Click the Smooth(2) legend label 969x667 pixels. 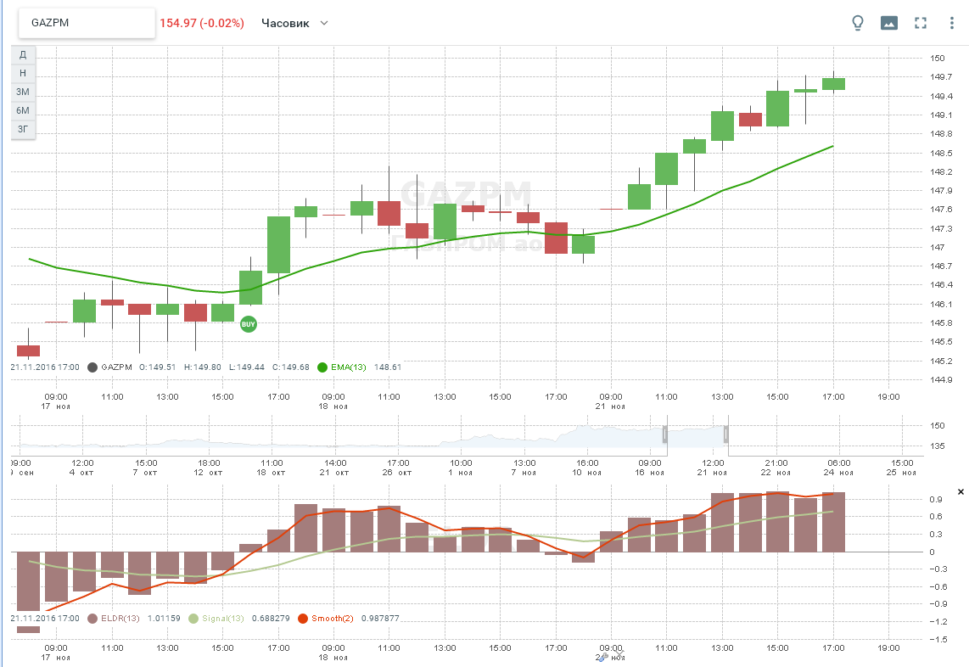[333, 618]
